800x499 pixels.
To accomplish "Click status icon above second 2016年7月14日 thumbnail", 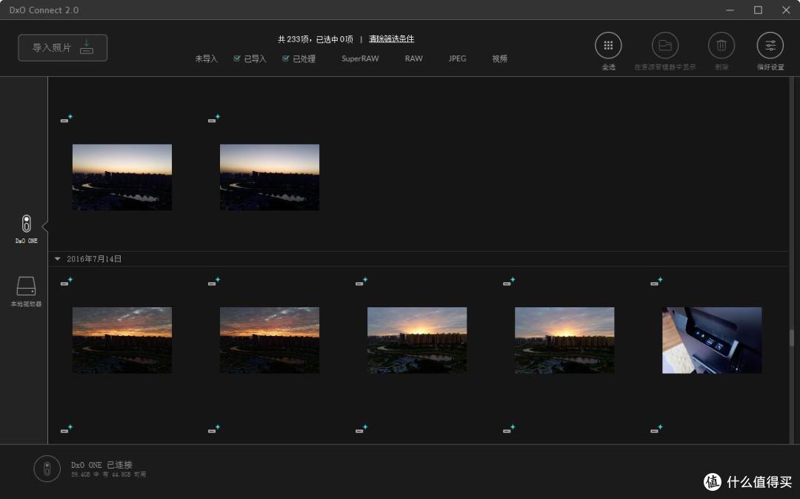I will click(x=214, y=281).
